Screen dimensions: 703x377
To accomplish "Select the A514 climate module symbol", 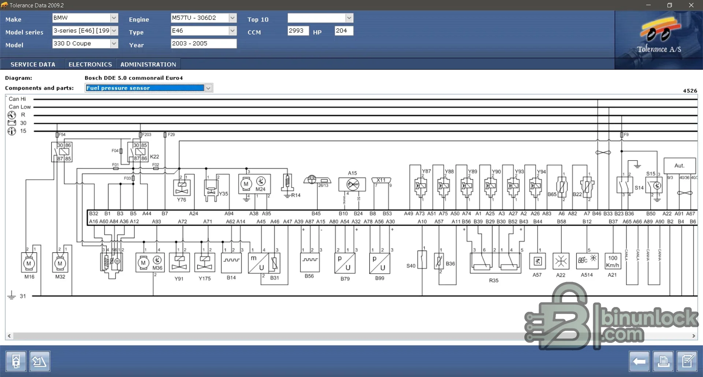I will point(587,260).
